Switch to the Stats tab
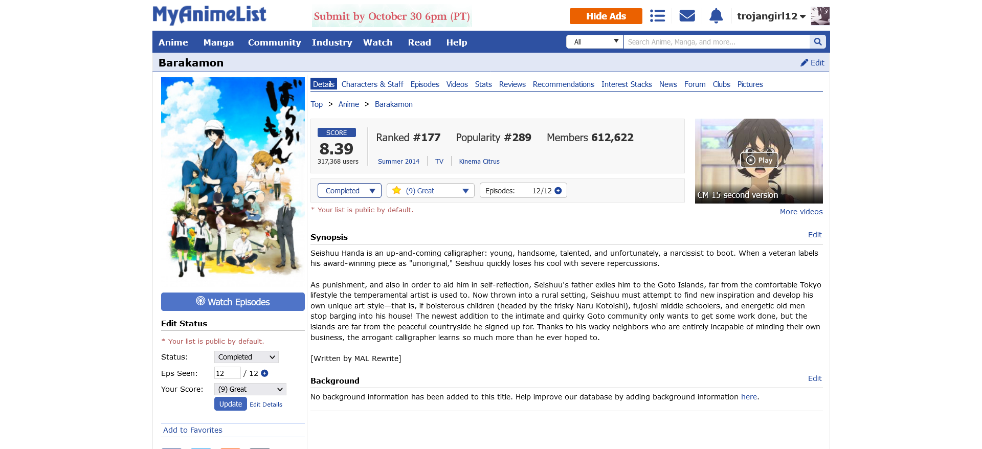Screen dimensions: 982x449 point(483,84)
